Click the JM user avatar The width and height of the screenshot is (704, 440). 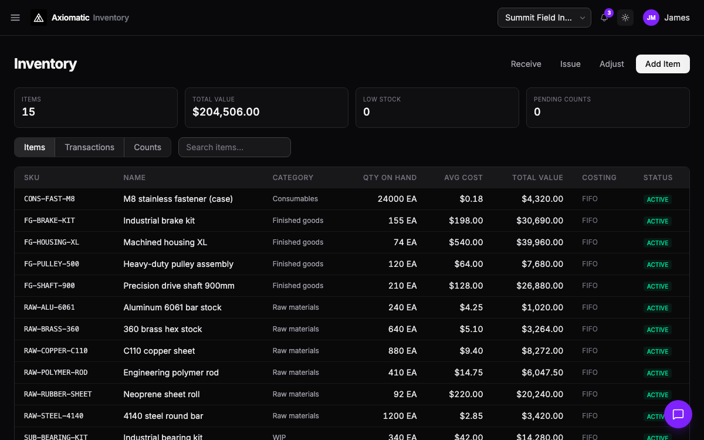tap(651, 18)
